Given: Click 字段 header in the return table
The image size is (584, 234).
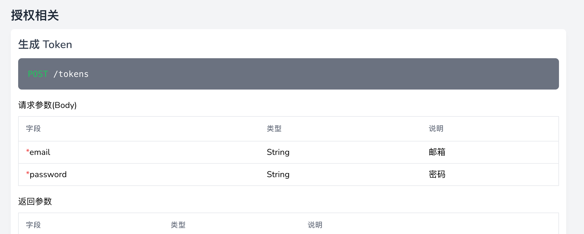Looking at the screenshot, I should pyautogui.click(x=33, y=225).
